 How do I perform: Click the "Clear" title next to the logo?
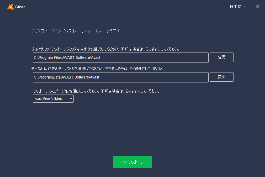point(20,7)
